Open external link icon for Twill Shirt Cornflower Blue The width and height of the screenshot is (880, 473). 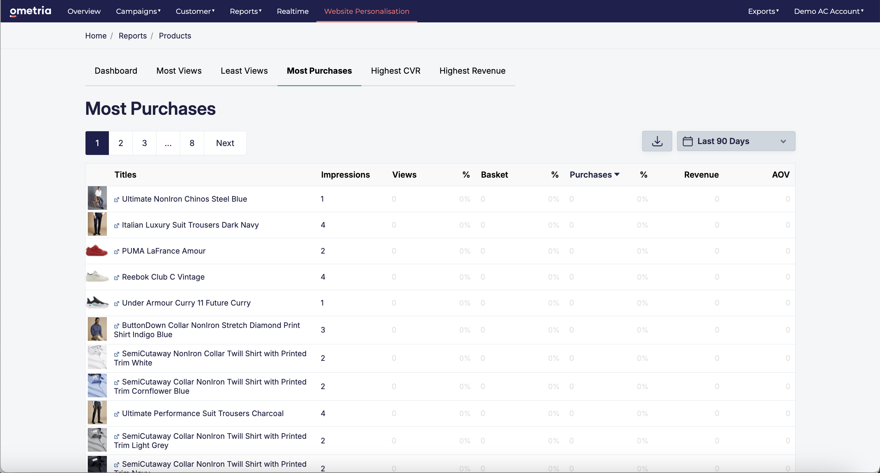point(116,383)
